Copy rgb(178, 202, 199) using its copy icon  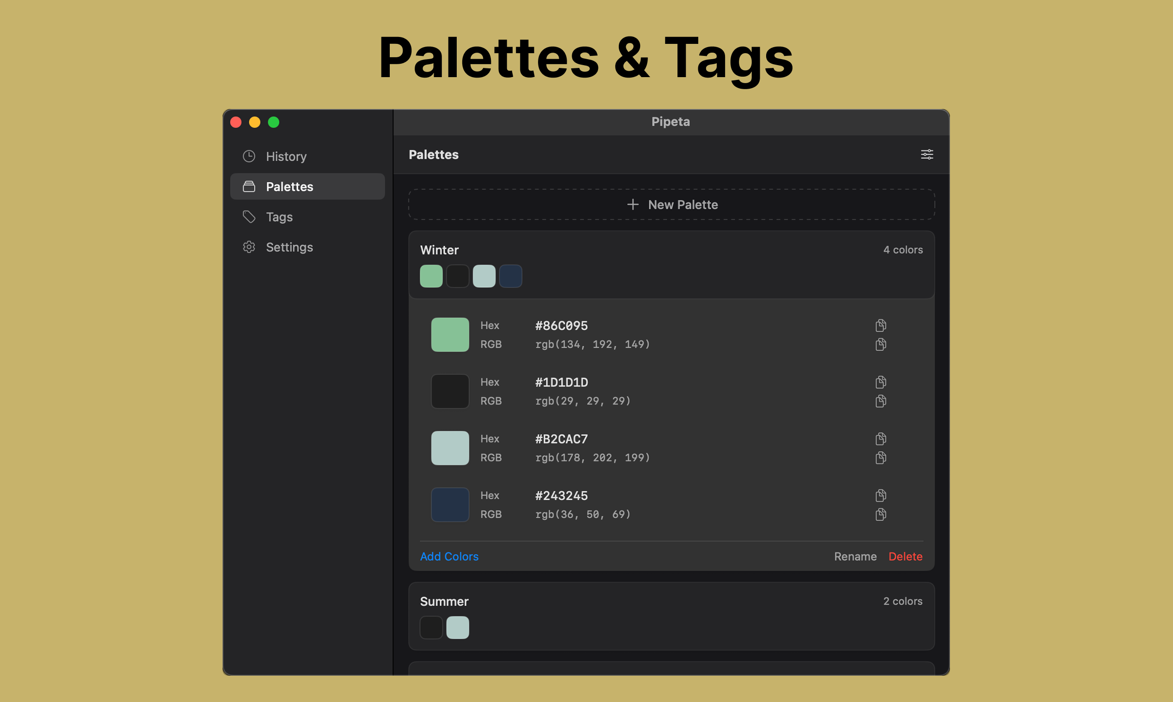(880, 457)
